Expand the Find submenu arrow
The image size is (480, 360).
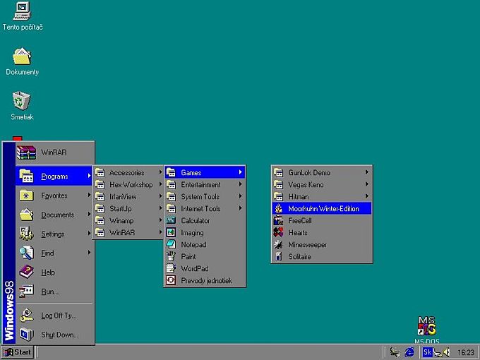[x=89, y=253]
